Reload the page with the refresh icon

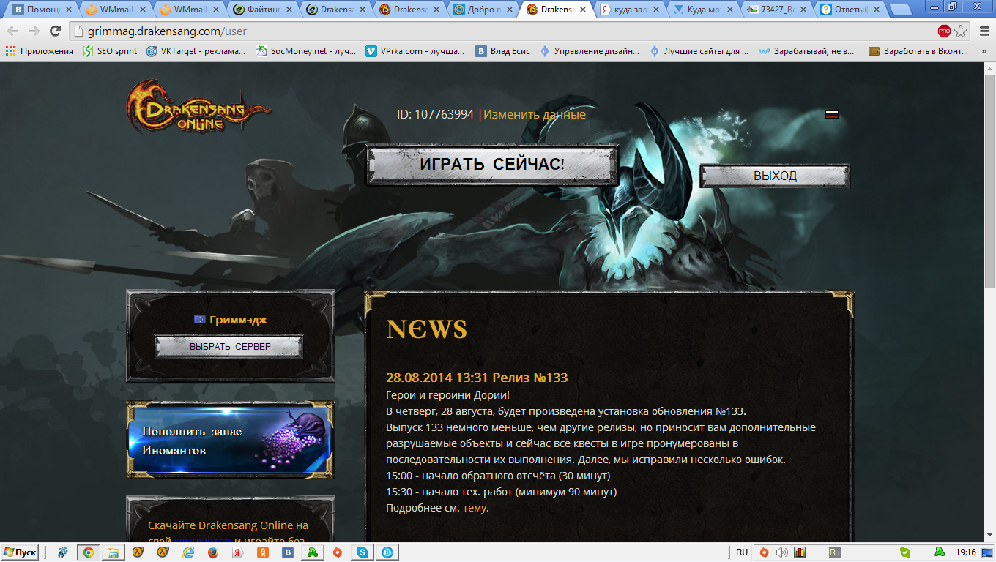[55, 31]
